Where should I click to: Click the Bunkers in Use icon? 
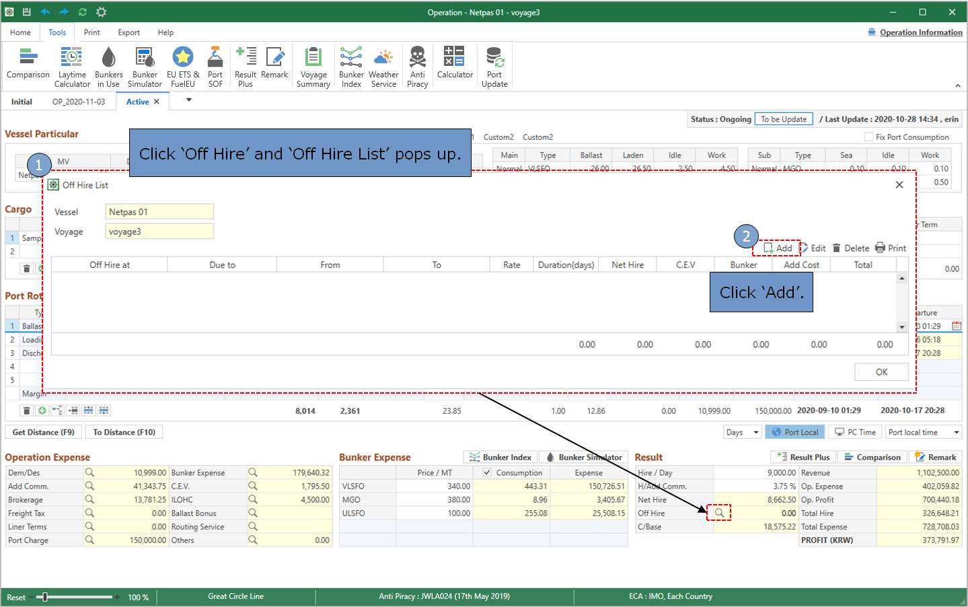click(108, 67)
